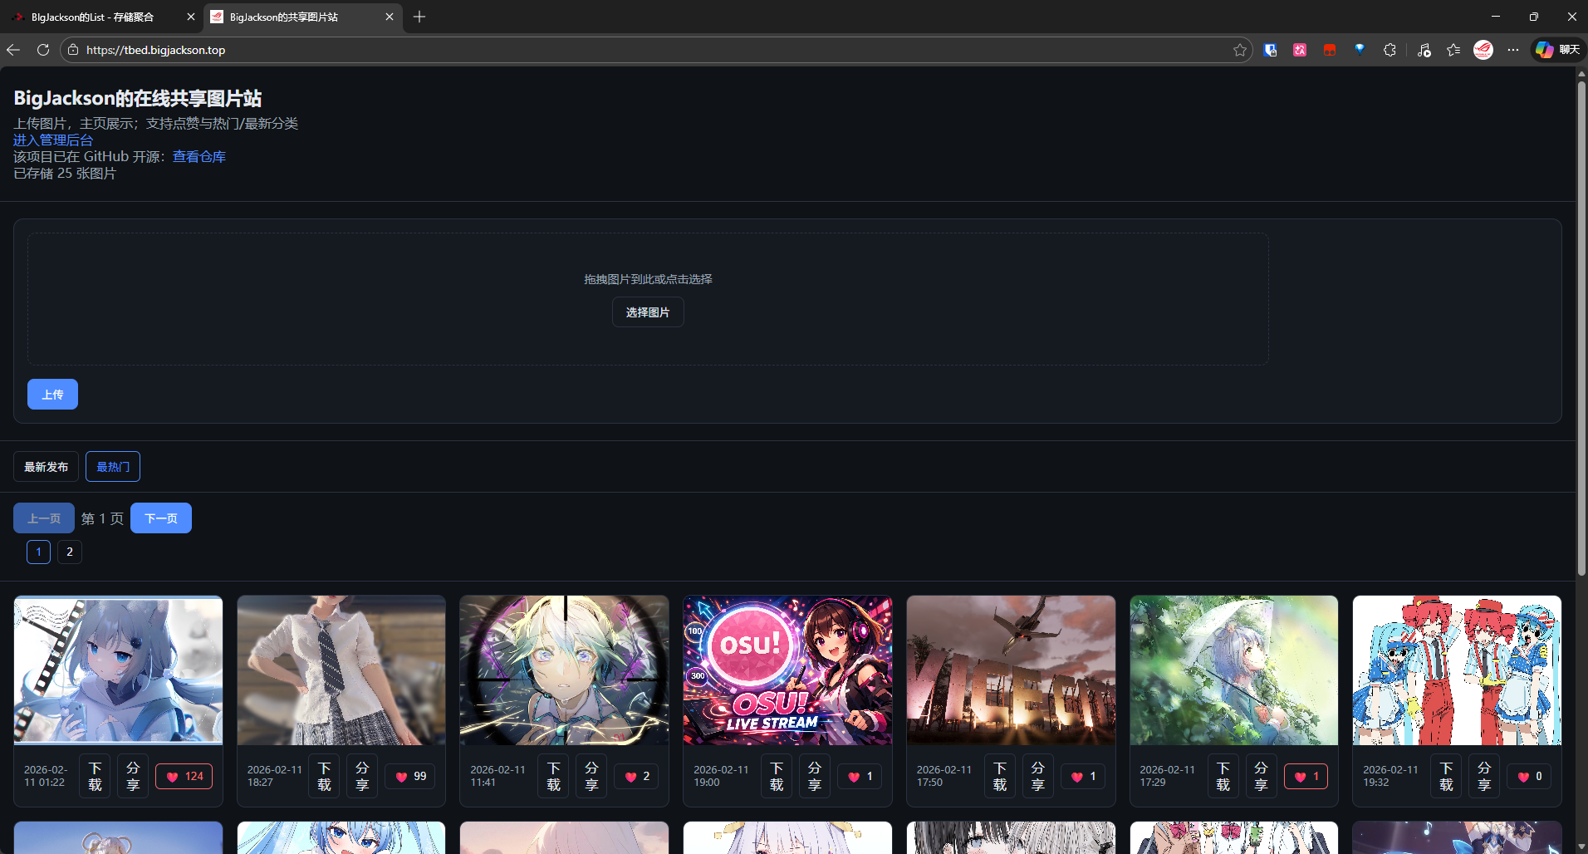This screenshot has width=1588, height=854.
Task: Like the image with 124 hearts
Action: tap(184, 777)
